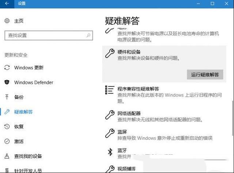Click the Home gear icon

[x=7, y=21]
